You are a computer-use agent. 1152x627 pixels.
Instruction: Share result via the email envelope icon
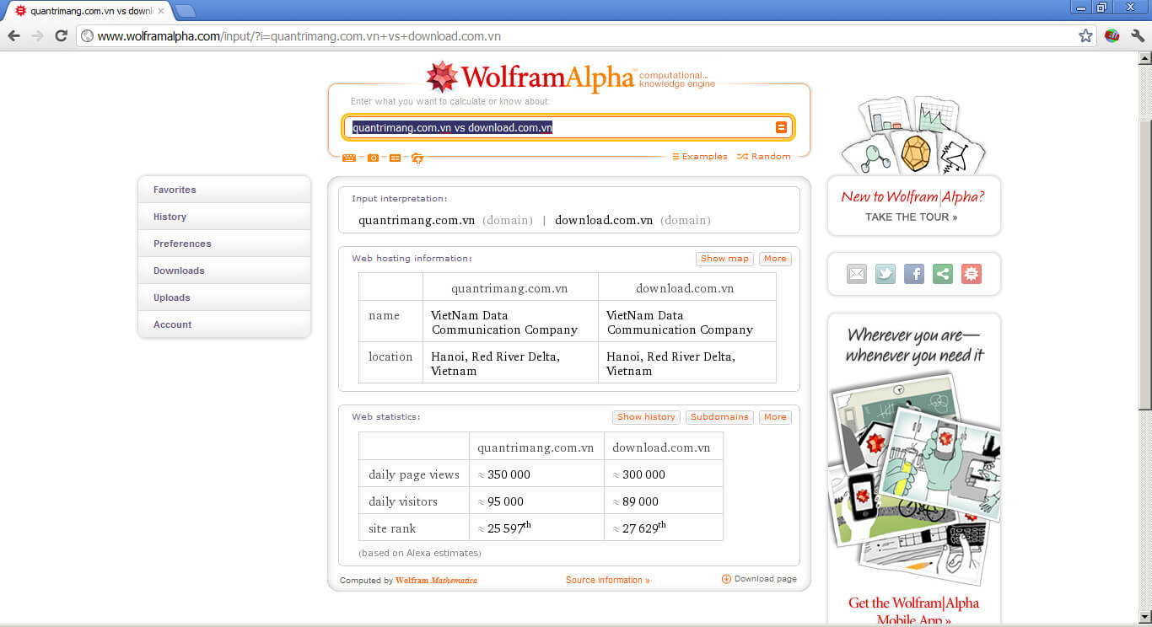coord(857,274)
